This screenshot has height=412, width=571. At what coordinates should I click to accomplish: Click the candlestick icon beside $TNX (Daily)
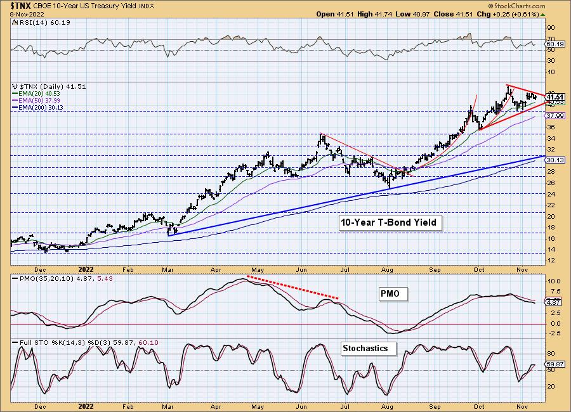tap(15, 87)
